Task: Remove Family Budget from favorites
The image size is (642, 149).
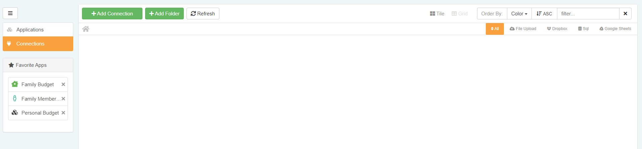Action: (63, 85)
